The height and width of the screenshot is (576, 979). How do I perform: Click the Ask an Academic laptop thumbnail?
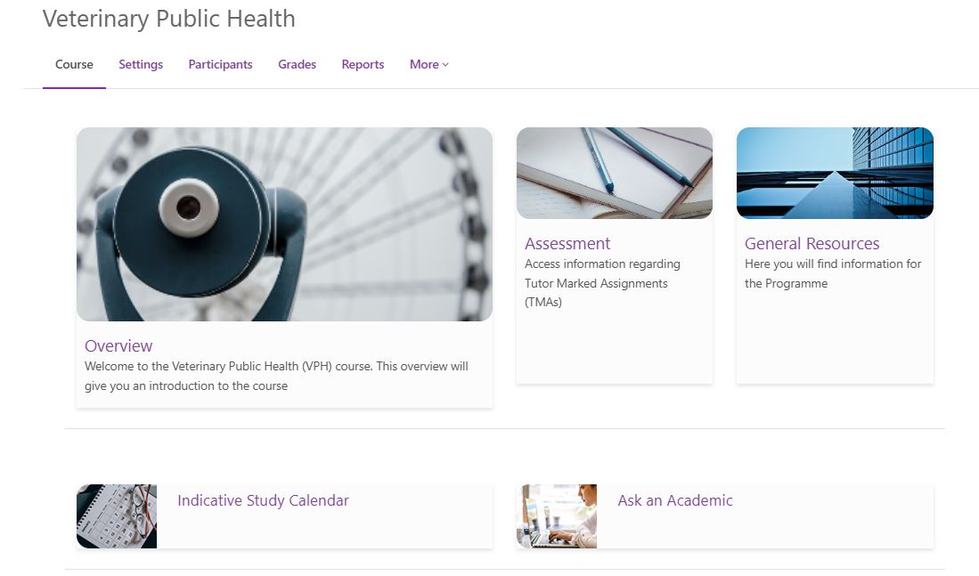[557, 516]
